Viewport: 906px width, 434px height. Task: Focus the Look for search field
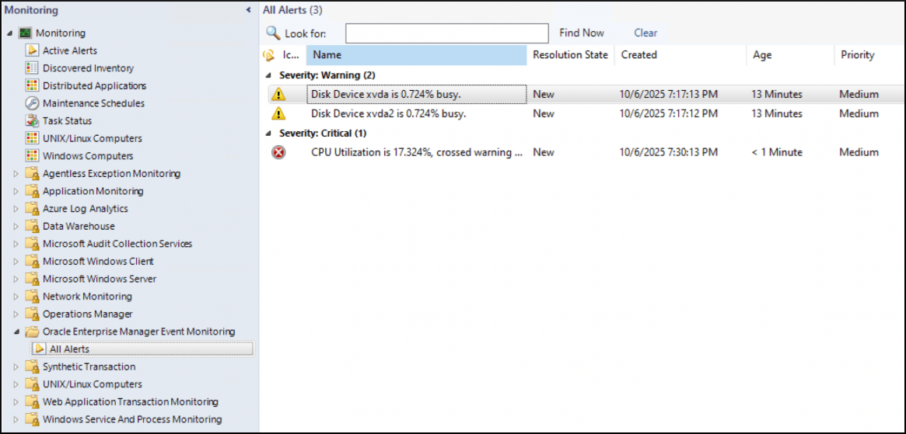446,33
